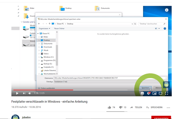The image size is (172, 119).
Task: Open more actions three-dot menu
Action: pos(168,108)
